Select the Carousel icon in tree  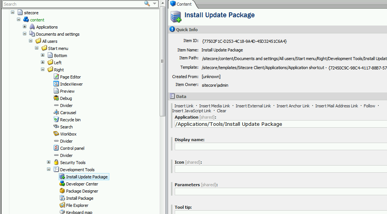(x=56, y=113)
